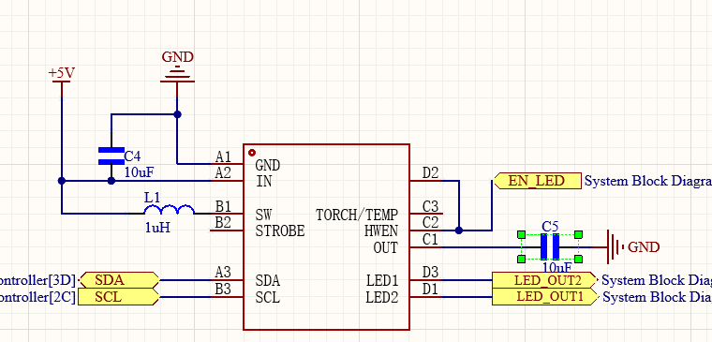Screen dimensions: 712x342
Task: Click the top-left green handle of C5
Action: tap(521, 235)
